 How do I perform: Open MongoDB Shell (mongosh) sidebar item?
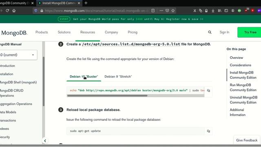point(18,82)
